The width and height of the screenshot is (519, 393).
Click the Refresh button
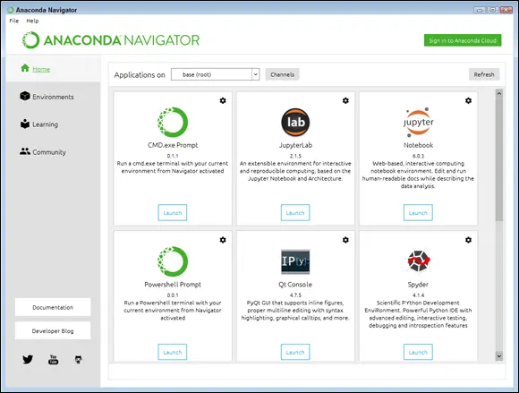click(484, 74)
